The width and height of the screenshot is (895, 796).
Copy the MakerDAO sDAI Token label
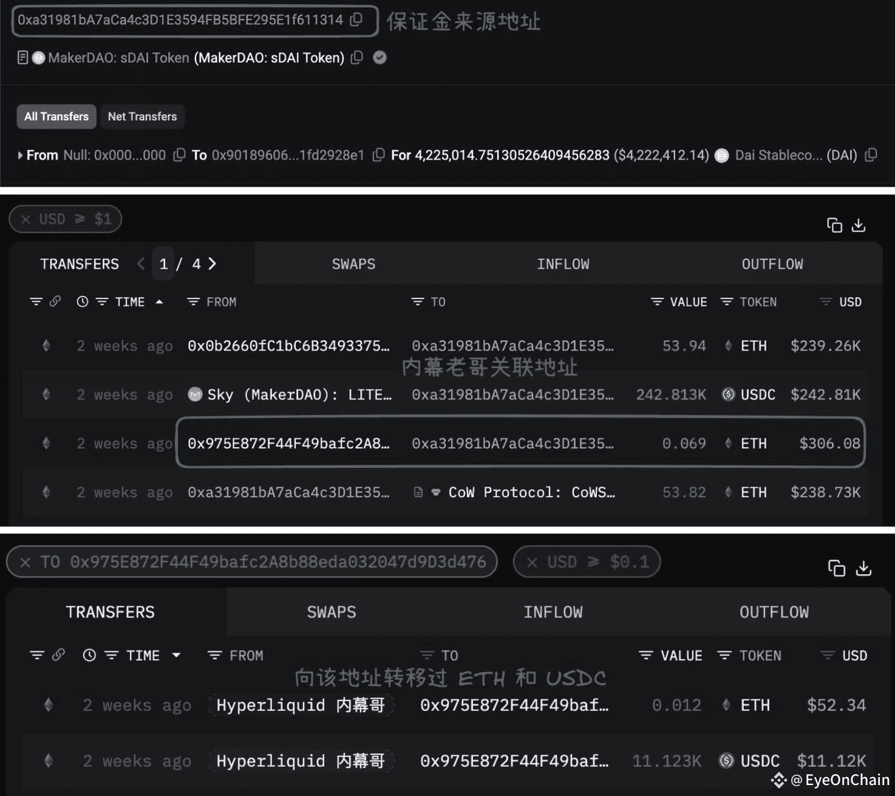(x=357, y=58)
